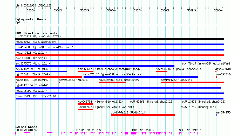Open nsv5678719 (Chuang2021) label
The height and width of the screenshot is (136, 231).
click(x=198, y=107)
